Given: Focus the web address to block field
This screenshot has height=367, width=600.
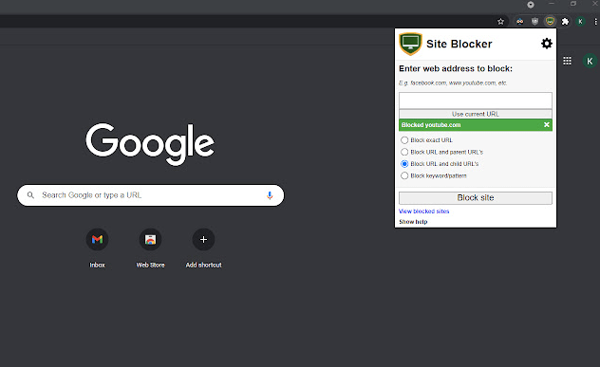Looking at the screenshot, I should (x=476, y=101).
